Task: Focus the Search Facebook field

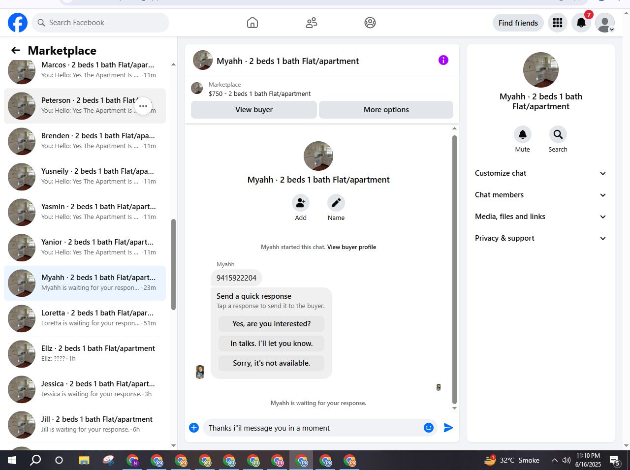Action: pos(101,23)
